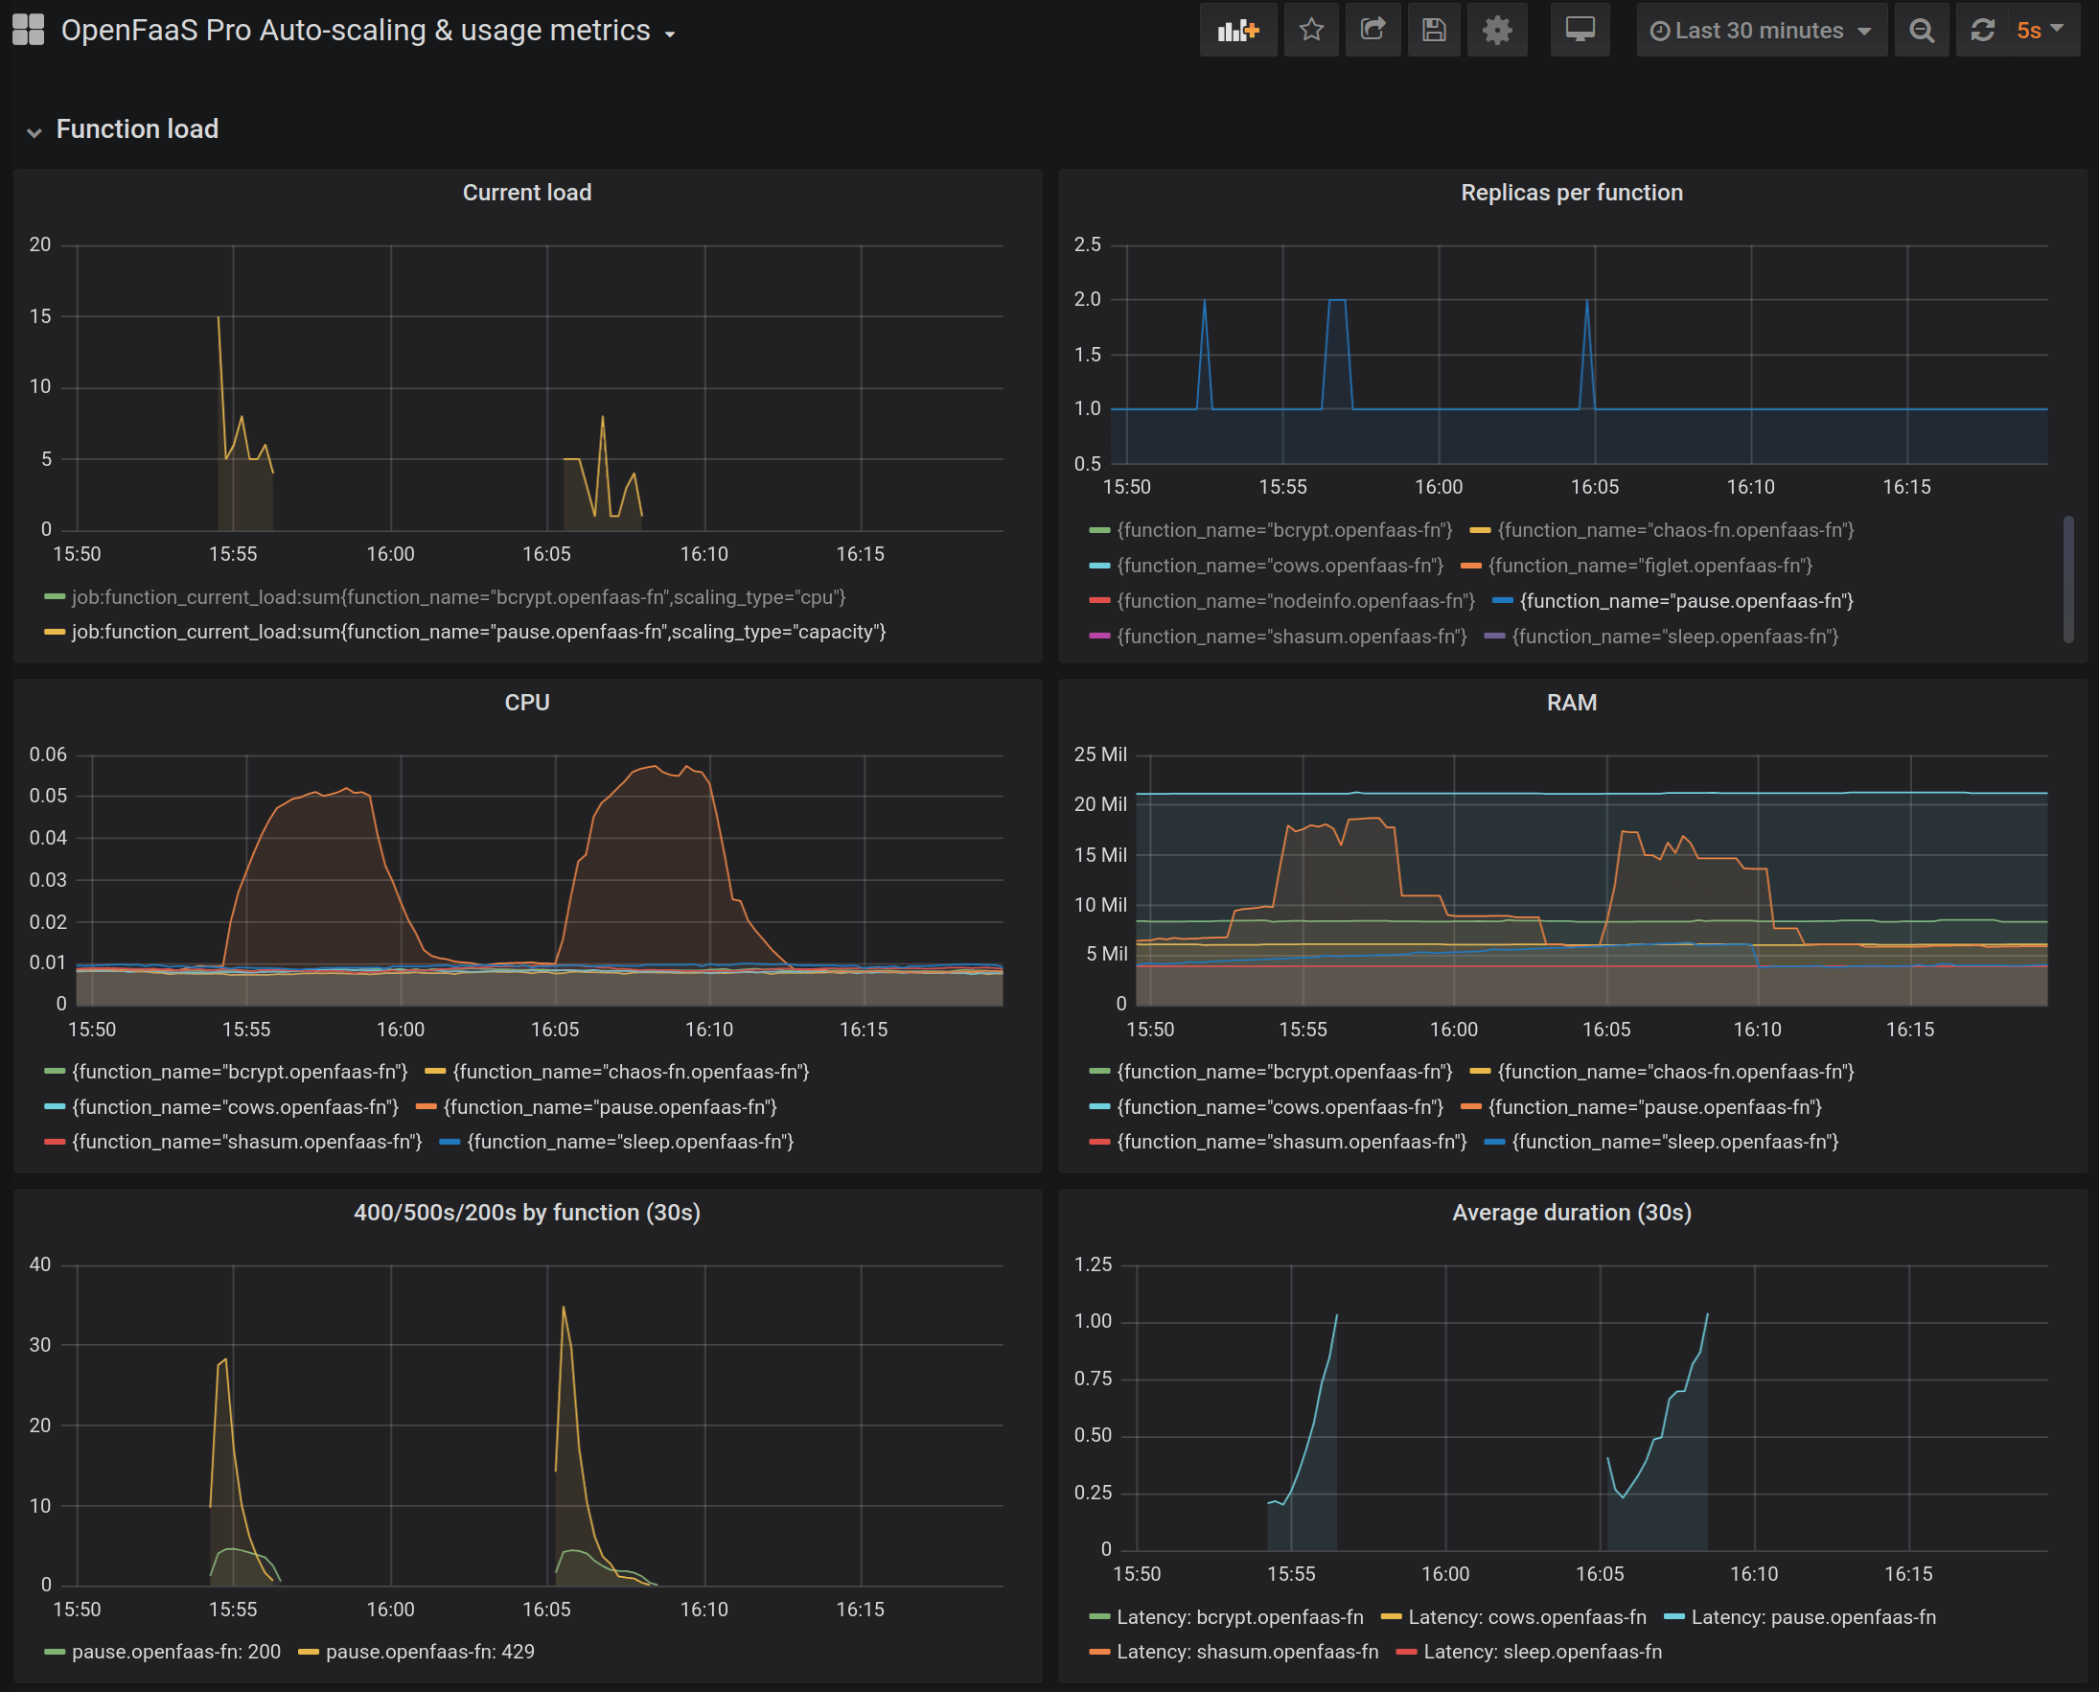Toggle chaos-fn series in CPU legend
This screenshot has width=2099, height=1692.
[x=631, y=1072]
